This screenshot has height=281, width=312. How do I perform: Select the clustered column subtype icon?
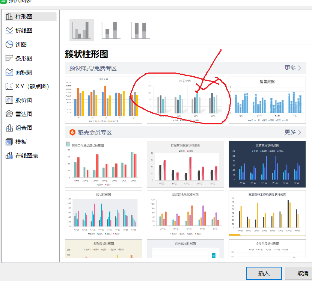tap(81, 30)
